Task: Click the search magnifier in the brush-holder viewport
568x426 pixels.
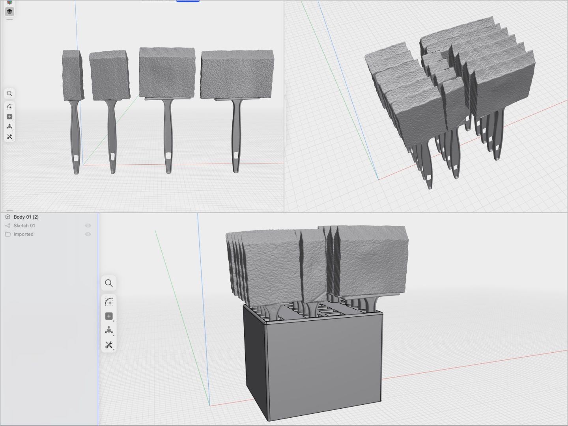Action: (x=109, y=283)
